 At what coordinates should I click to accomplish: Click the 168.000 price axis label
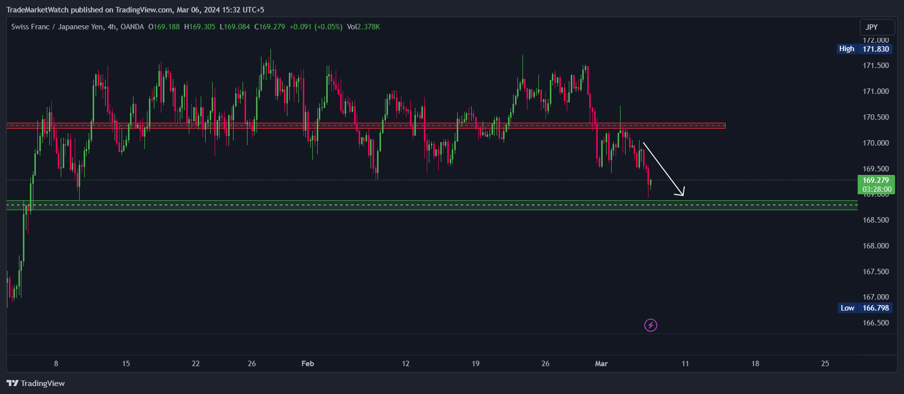click(x=876, y=246)
